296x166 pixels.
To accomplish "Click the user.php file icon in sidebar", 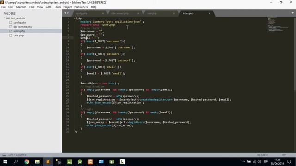I will point(10,35).
